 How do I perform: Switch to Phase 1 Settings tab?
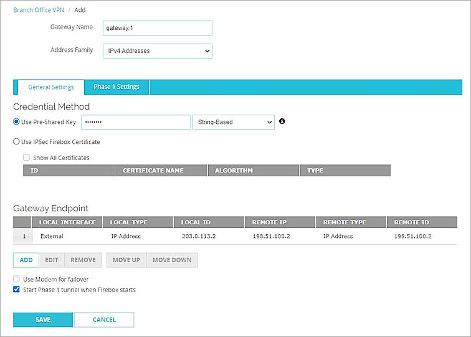(117, 87)
